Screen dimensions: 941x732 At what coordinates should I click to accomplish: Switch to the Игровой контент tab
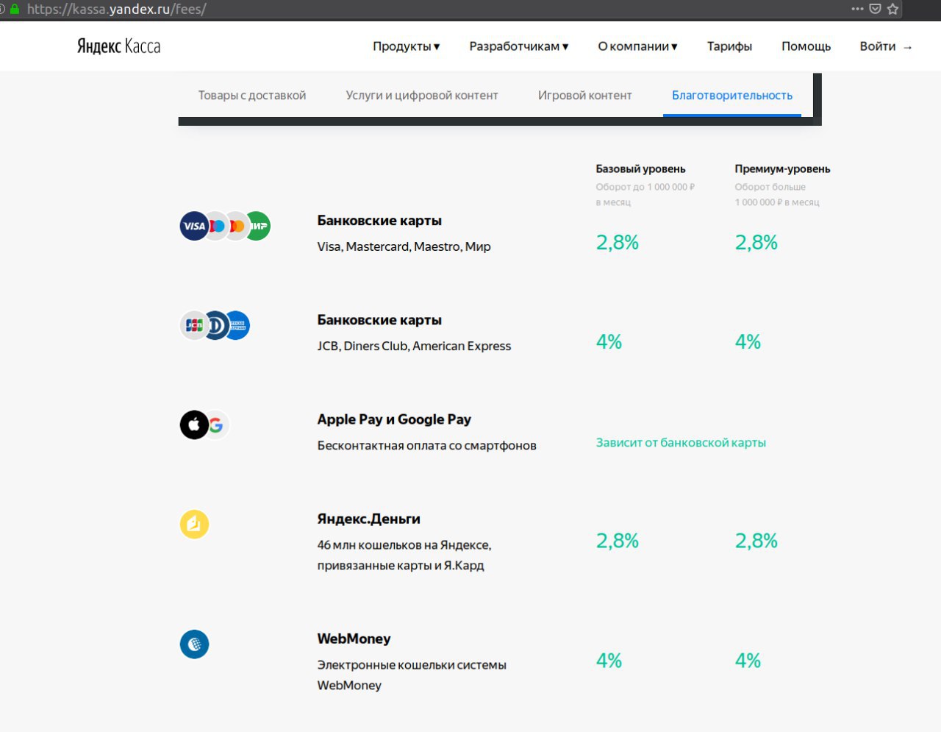585,96
